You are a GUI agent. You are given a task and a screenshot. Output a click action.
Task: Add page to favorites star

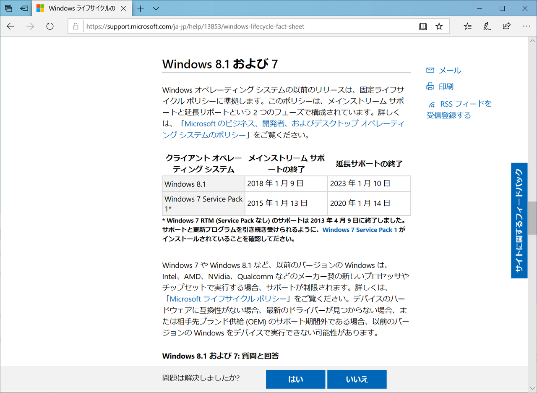[x=439, y=26]
